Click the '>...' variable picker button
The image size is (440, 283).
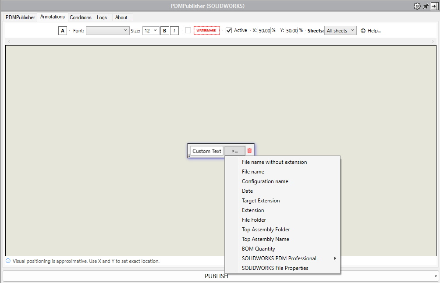(235, 150)
